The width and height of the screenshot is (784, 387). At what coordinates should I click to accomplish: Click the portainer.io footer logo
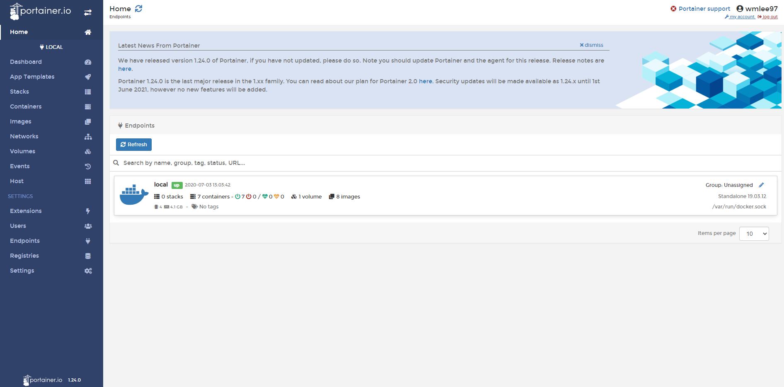coord(43,380)
